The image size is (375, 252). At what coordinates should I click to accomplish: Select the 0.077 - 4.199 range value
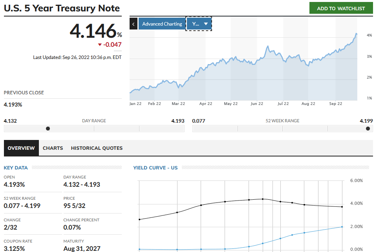22,206
